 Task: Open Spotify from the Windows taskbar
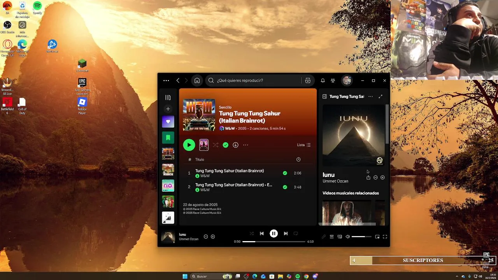[298, 276]
